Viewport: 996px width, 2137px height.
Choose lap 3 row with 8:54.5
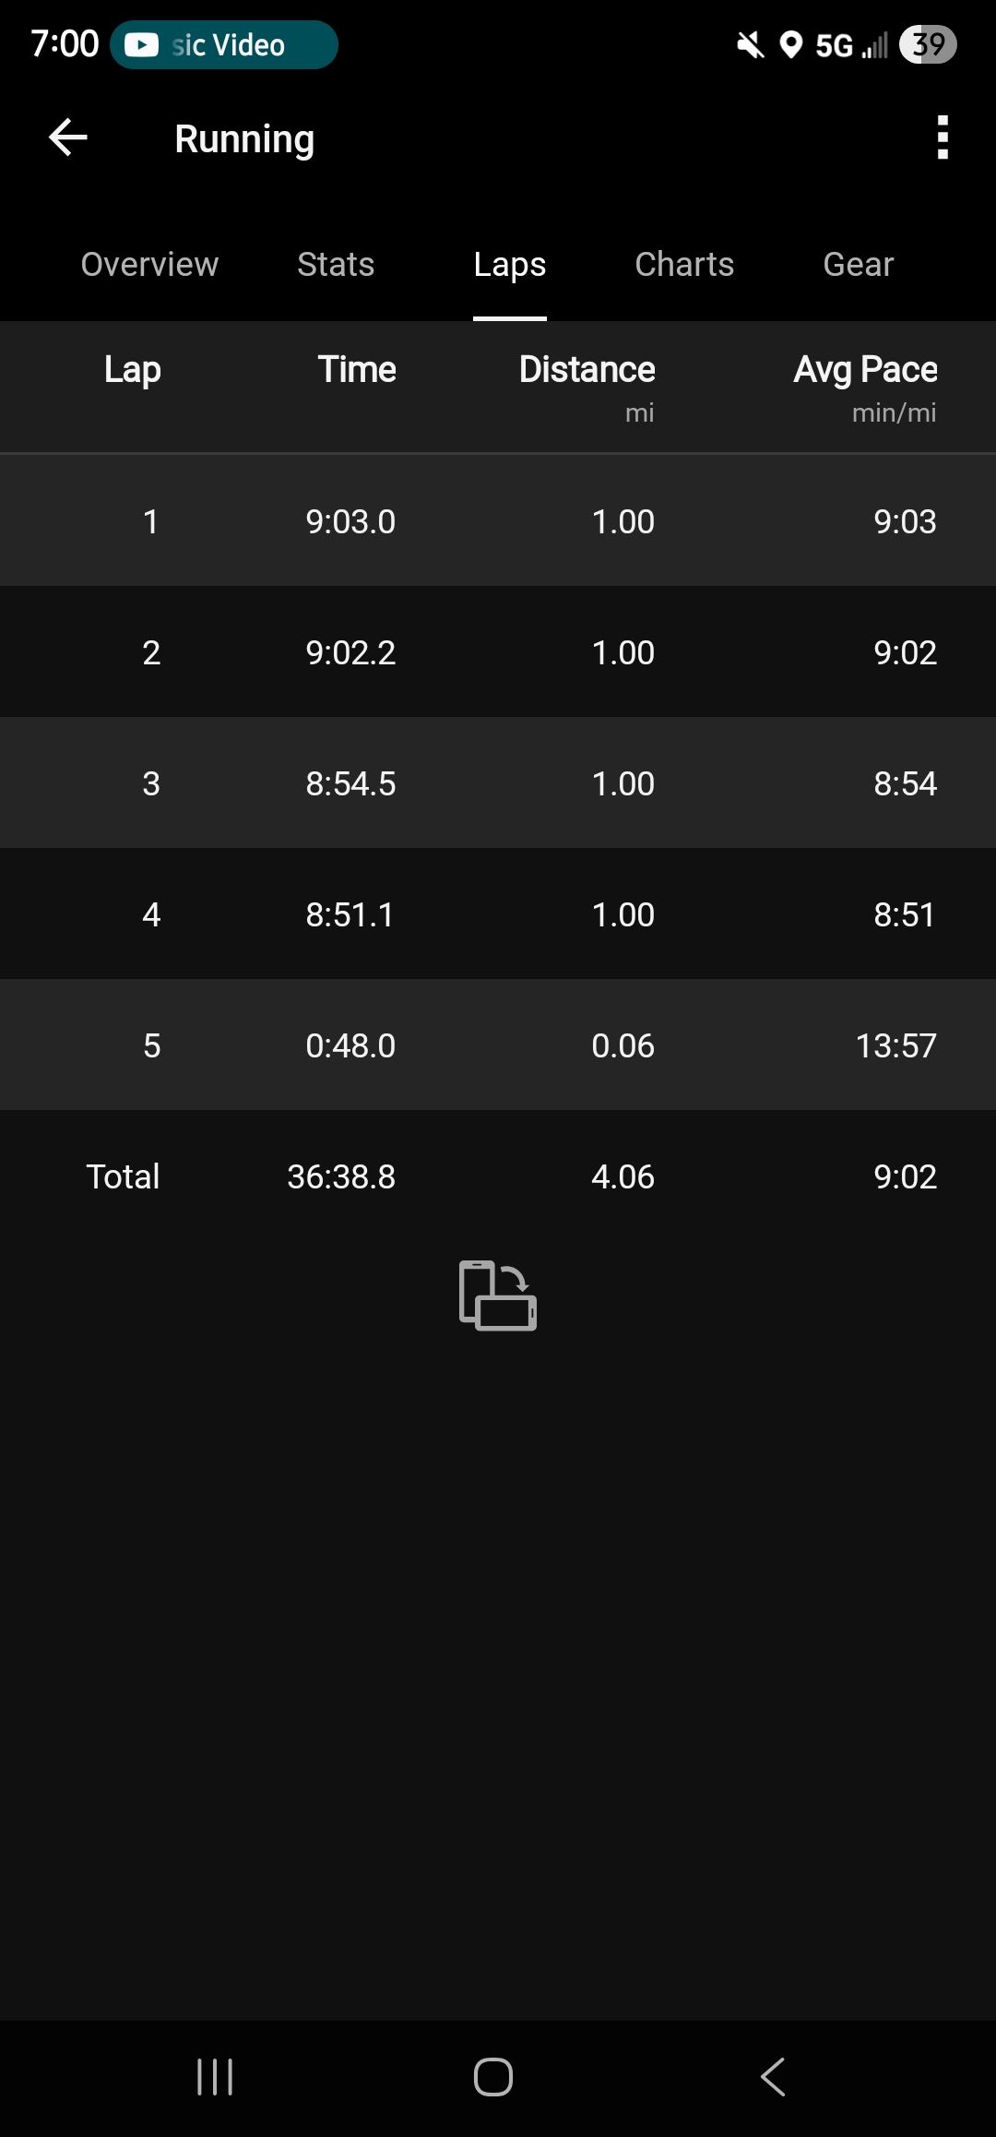498,783
